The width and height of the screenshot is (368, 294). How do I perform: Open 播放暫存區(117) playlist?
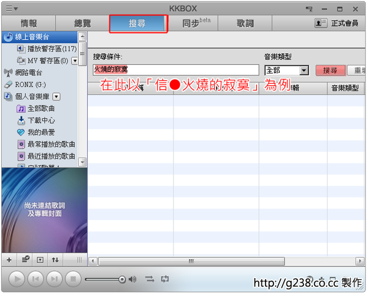[x=47, y=49]
